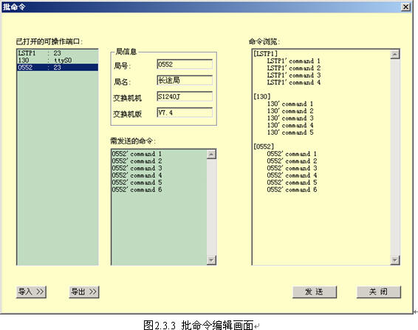Click the 局名 field showing 长途局
The image size is (418, 330).
tap(185, 81)
